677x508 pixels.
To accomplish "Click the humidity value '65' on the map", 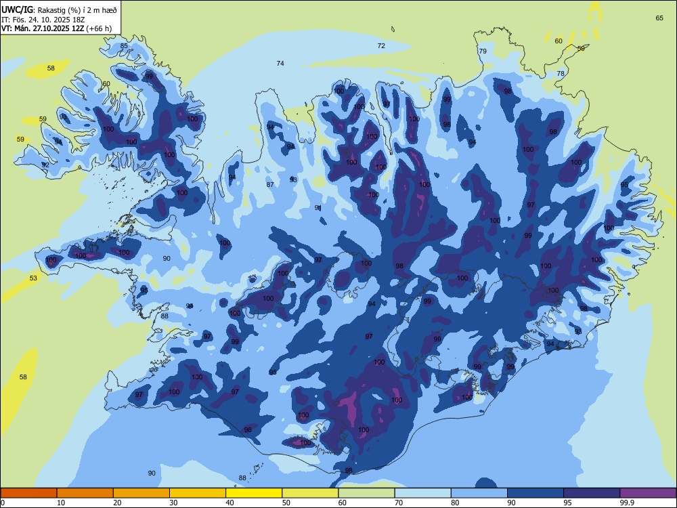I will tap(659, 18).
